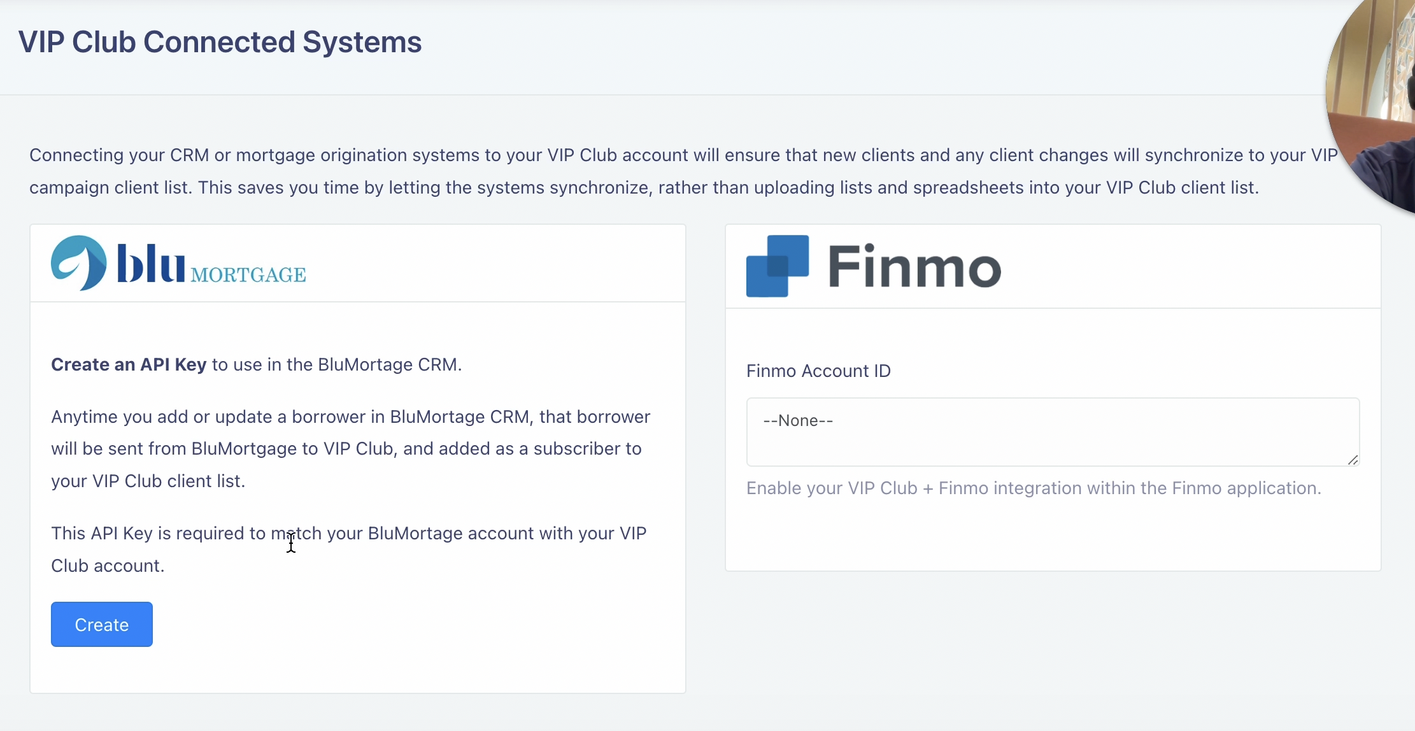Click the blu Mortgage leaf logo icon

click(x=78, y=263)
